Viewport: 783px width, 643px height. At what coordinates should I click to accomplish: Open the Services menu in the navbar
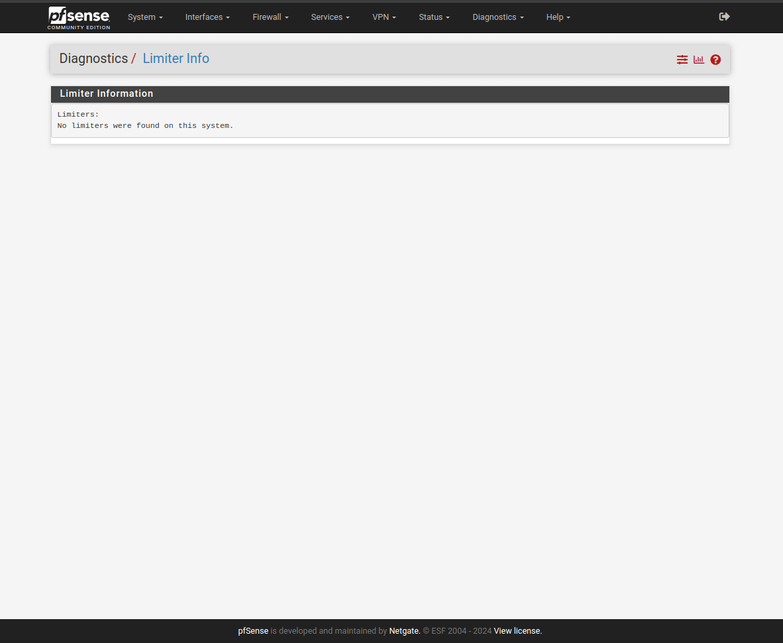click(330, 17)
